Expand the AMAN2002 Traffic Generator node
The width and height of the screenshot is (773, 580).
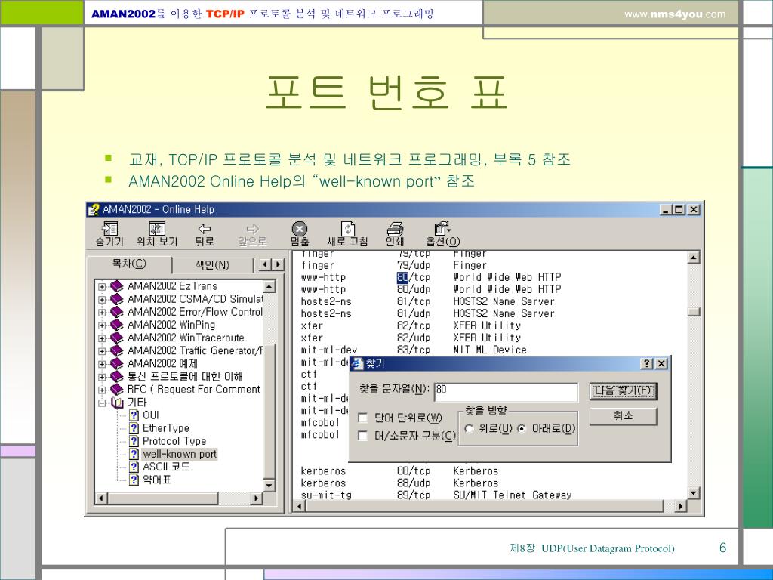102,351
